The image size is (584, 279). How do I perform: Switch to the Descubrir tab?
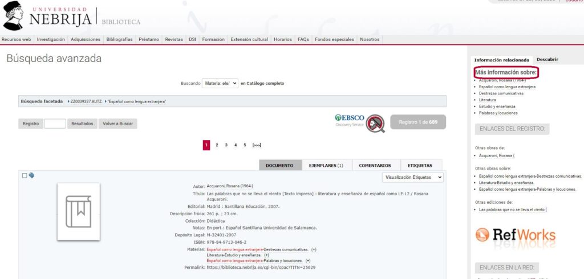point(547,59)
